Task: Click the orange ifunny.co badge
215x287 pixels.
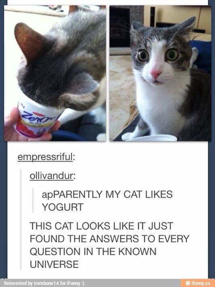Action: [x=198, y=283]
